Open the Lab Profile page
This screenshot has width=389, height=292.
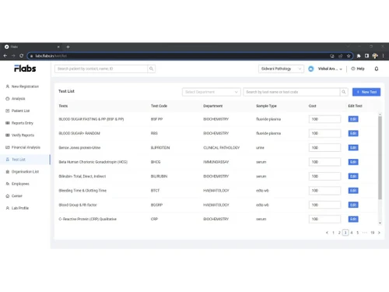(17, 208)
